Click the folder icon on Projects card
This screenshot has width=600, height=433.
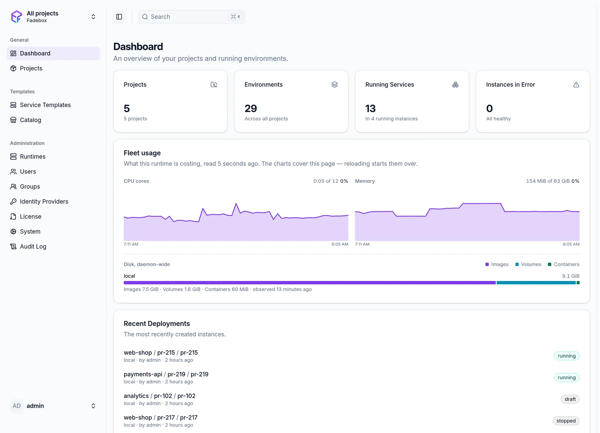(214, 85)
